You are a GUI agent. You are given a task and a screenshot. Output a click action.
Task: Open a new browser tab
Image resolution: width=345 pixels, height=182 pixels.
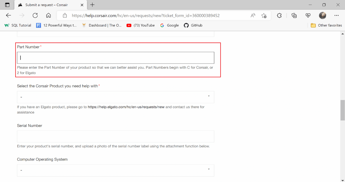click(x=92, y=5)
